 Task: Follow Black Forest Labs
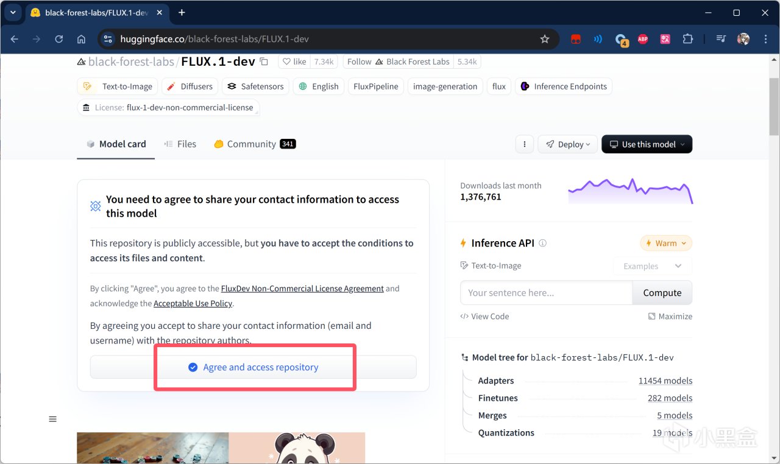point(399,62)
